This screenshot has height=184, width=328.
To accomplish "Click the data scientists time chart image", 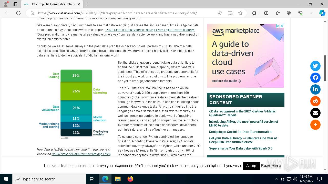I will pyautogui.click(x=74, y=103).
